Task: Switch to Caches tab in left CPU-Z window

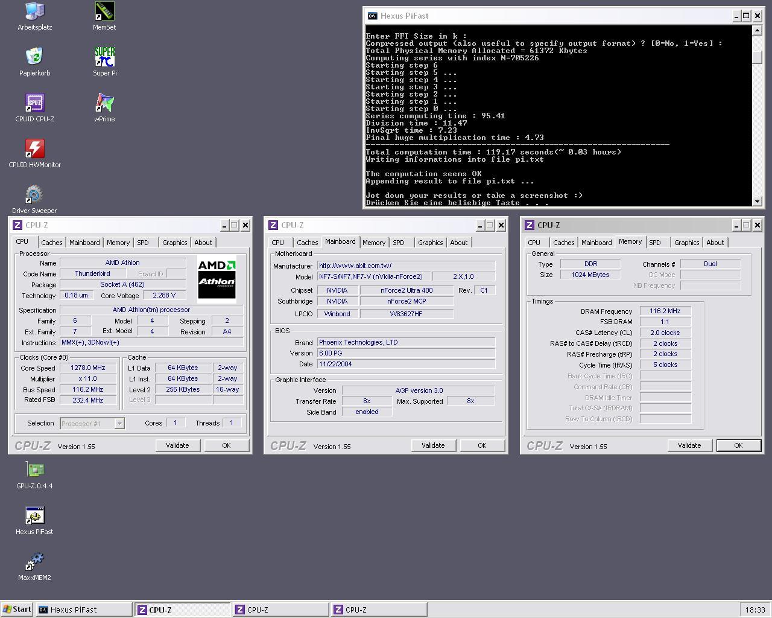Action: (52, 242)
